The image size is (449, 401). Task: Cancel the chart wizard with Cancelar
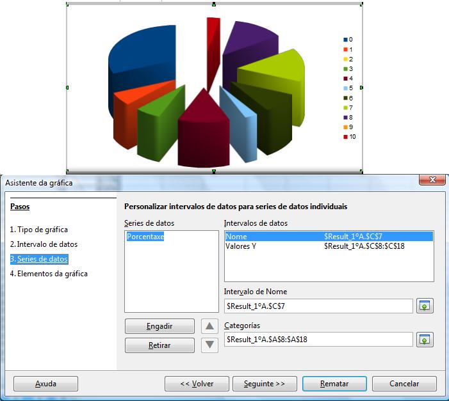405,384
